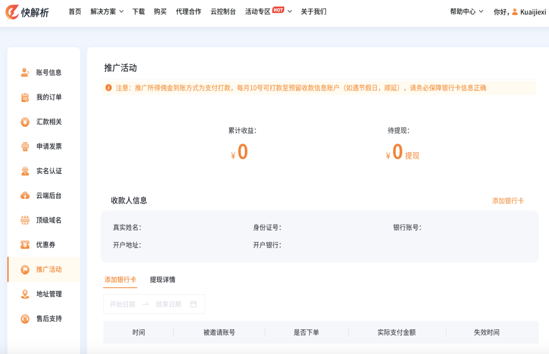The height and width of the screenshot is (354, 549).
Task: Click the 优惠券 coupon icon
Action: (x=25, y=245)
